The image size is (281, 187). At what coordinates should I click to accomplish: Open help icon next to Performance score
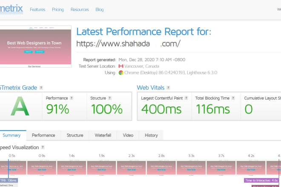pyautogui.click(x=72, y=98)
